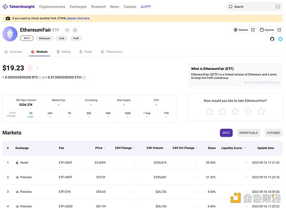This screenshot has height=208, width=286.
Task: Star EthereumFair as a favorite
Action: pyautogui.click(x=67, y=30)
